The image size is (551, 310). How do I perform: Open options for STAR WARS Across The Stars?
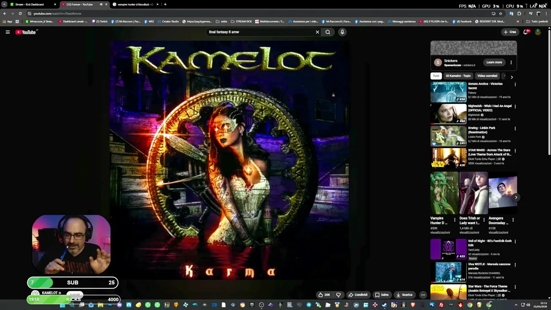pyautogui.click(x=515, y=151)
